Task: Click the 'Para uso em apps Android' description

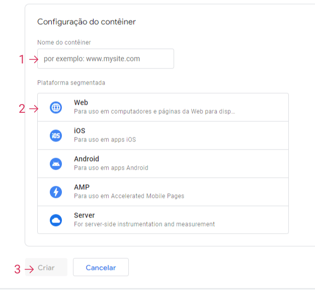Action: (x=111, y=168)
